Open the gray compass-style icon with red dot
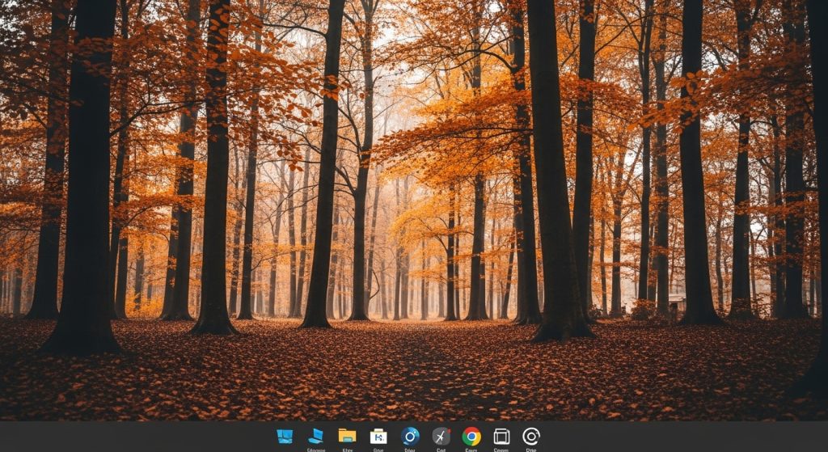Image resolution: width=828 pixels, height=452 pixels. tap(441, 436)
